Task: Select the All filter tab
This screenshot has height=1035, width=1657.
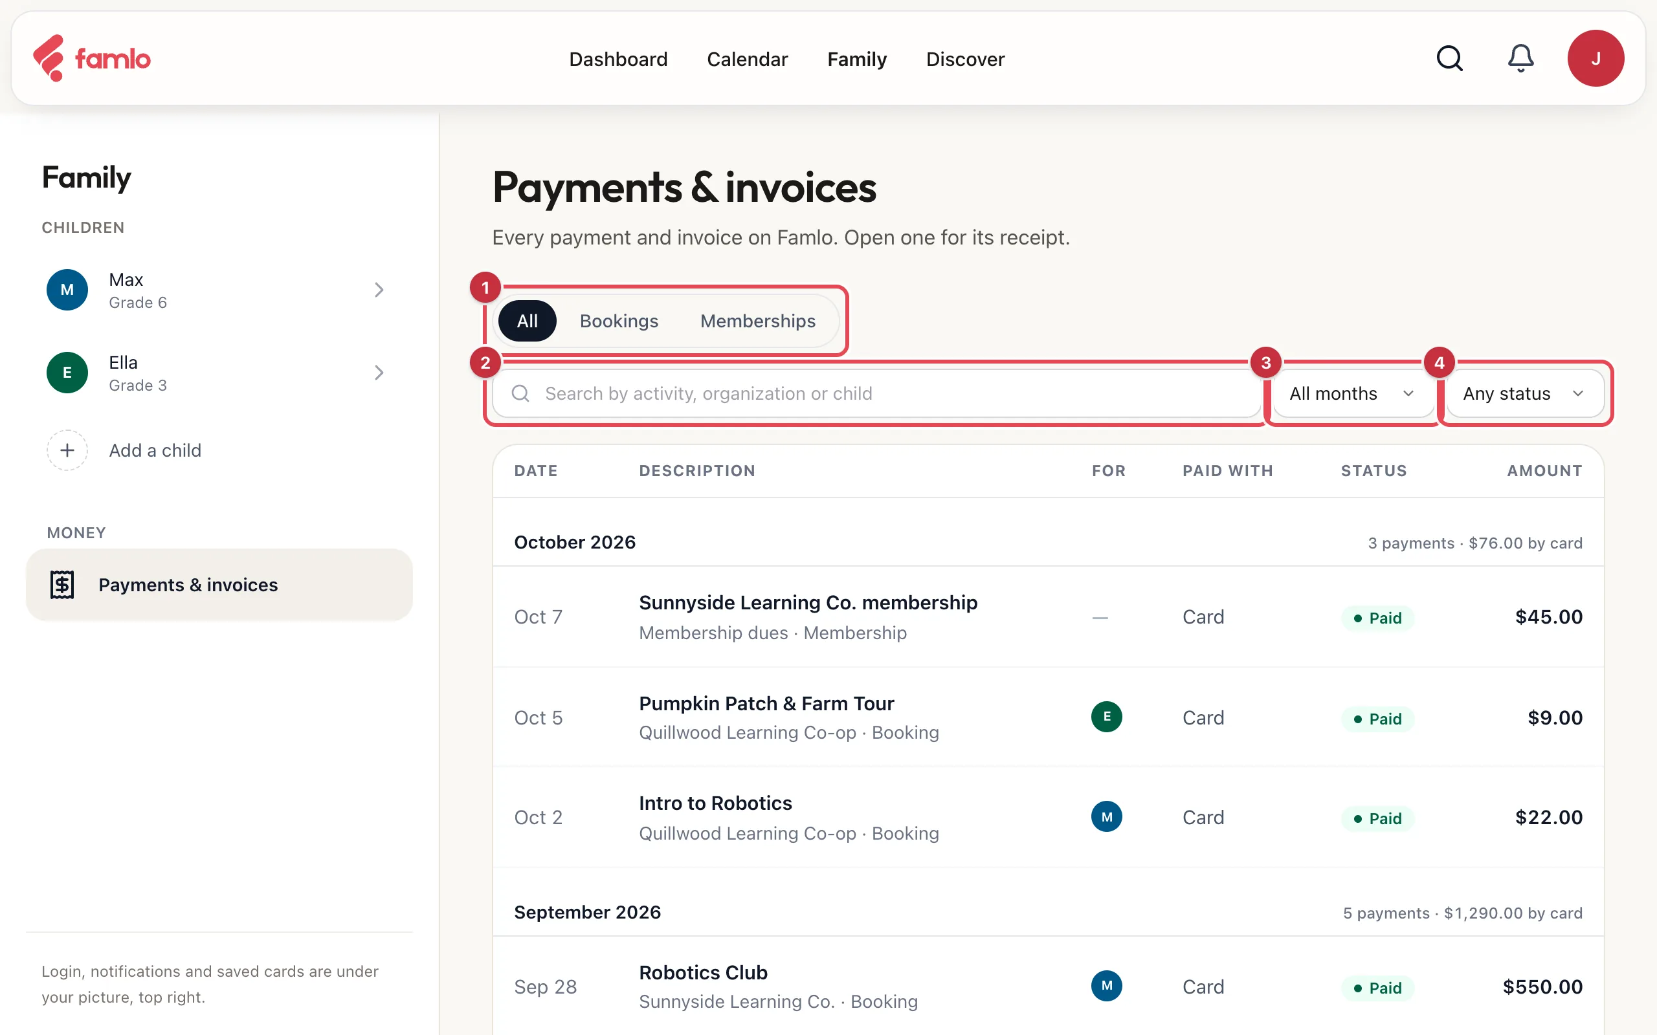Action: pyautogui.click(x=528, y=320)
